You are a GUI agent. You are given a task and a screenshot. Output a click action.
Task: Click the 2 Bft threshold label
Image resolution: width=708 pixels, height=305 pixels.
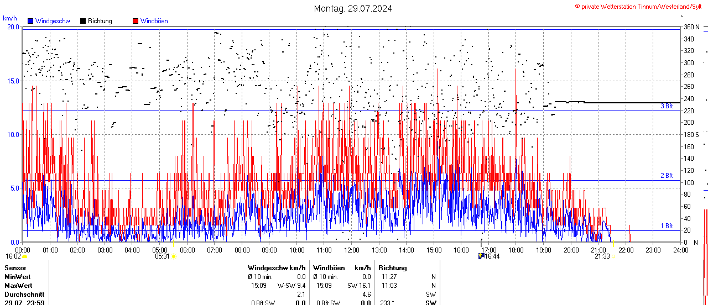coord(667,176)
